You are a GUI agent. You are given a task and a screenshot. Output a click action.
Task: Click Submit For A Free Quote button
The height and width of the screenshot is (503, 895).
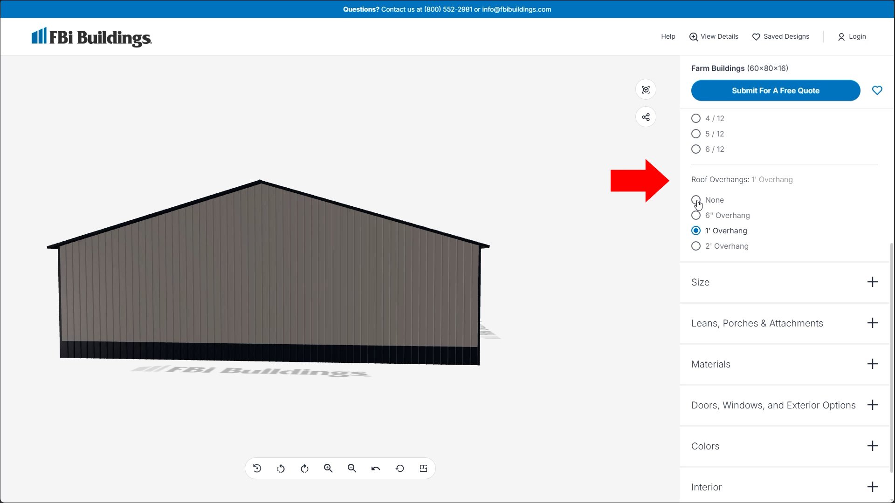775,90
